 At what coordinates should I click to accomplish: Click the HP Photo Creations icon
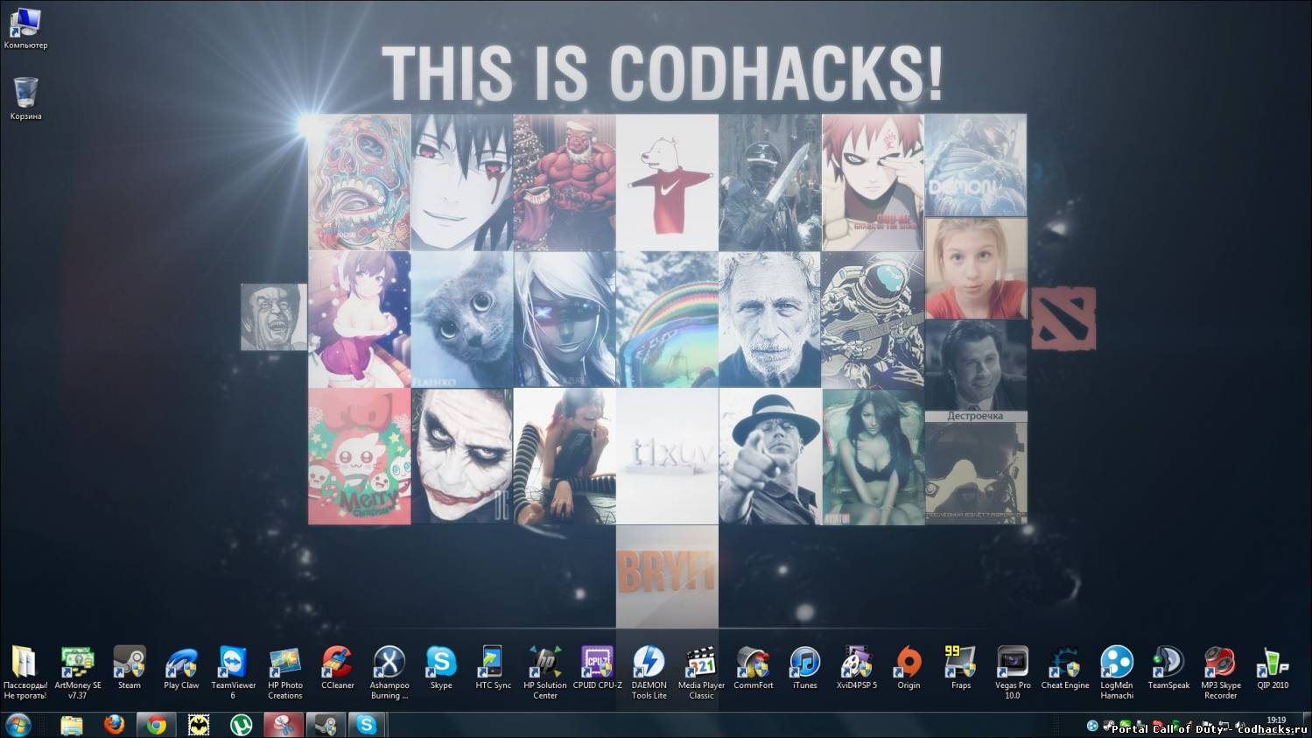[x=285, y=672]
